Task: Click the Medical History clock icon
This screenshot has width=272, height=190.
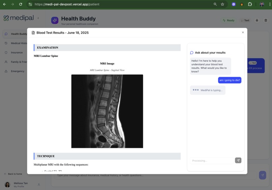Action: tap(6, 43)
